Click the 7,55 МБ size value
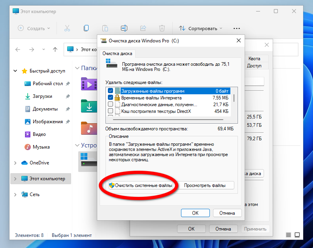The height and width of the screenshot is (248, 313). [221, 98]
